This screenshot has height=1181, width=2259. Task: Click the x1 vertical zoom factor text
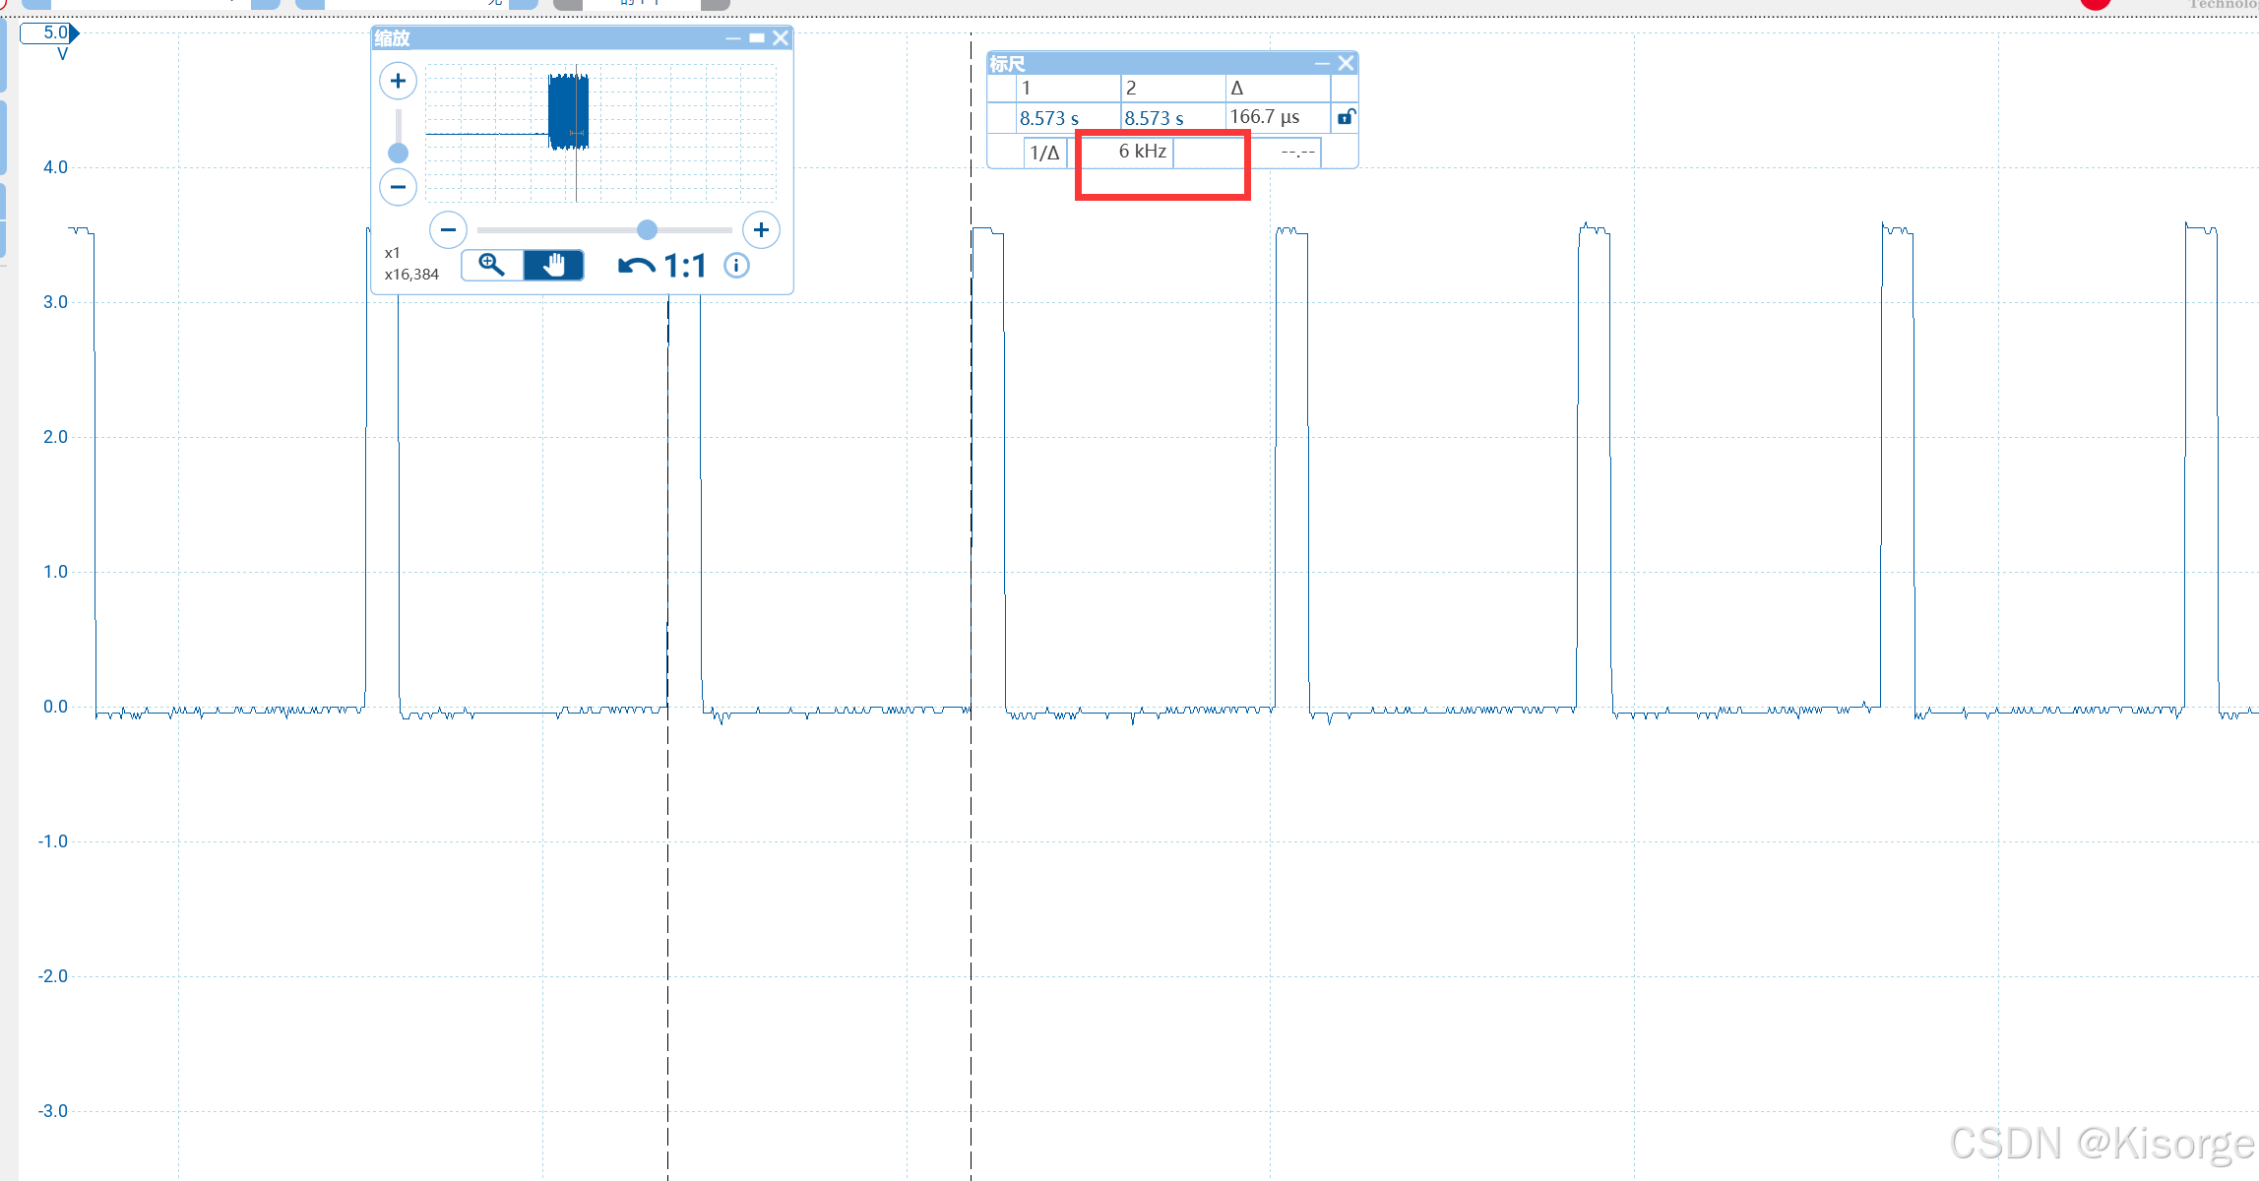(392, 253)
